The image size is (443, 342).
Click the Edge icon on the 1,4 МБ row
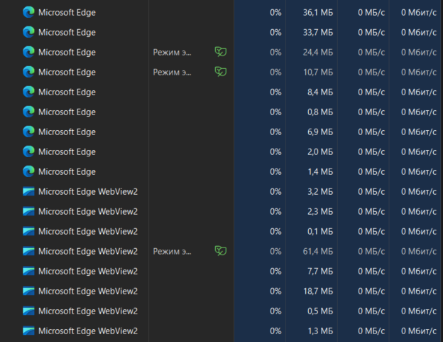[28, 171]
